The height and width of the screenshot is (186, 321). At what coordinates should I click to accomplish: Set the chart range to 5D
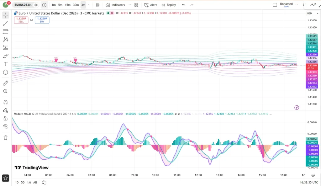tap(23, 182)
